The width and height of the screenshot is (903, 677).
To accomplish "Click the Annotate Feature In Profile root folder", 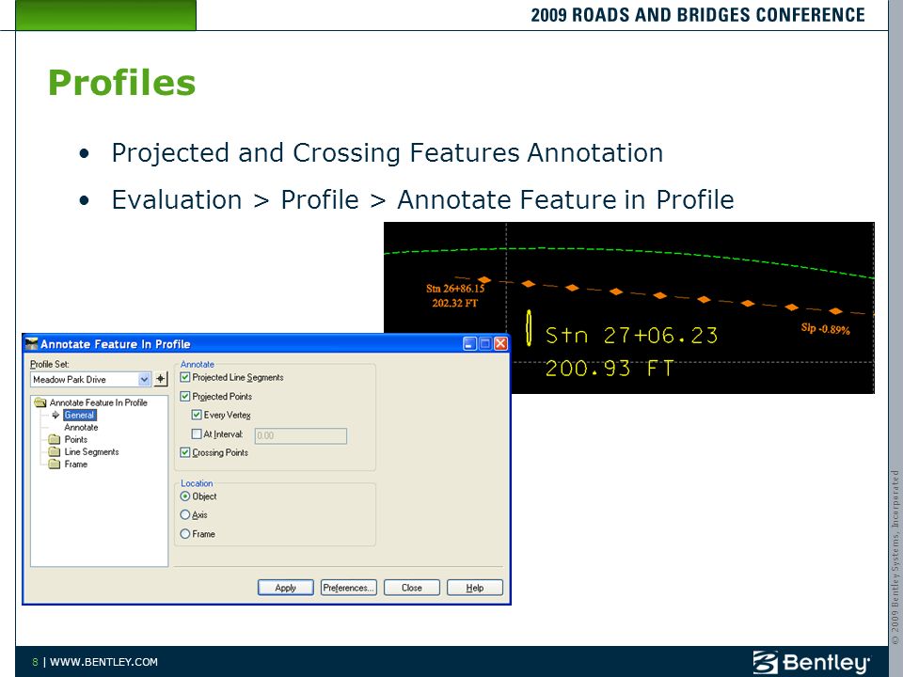I will pos(99,402).
